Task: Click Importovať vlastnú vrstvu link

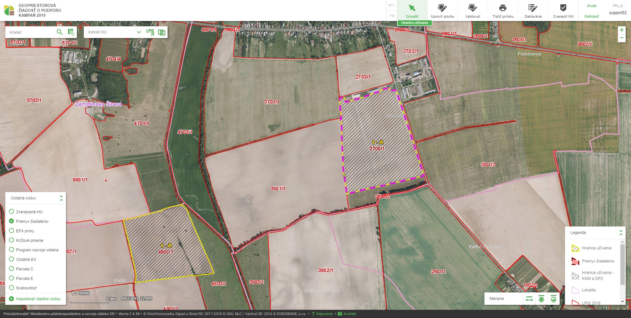Action: (38, 299)
